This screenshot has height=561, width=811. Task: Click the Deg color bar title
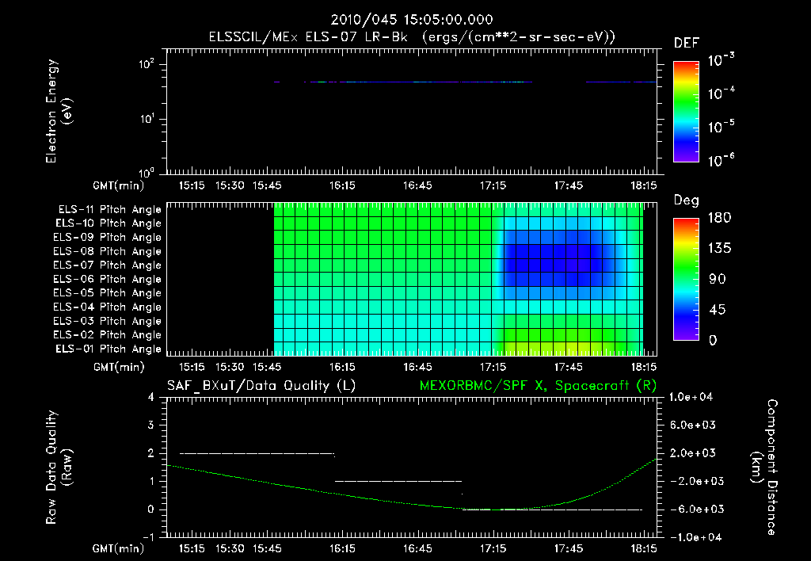click(687, 200)
